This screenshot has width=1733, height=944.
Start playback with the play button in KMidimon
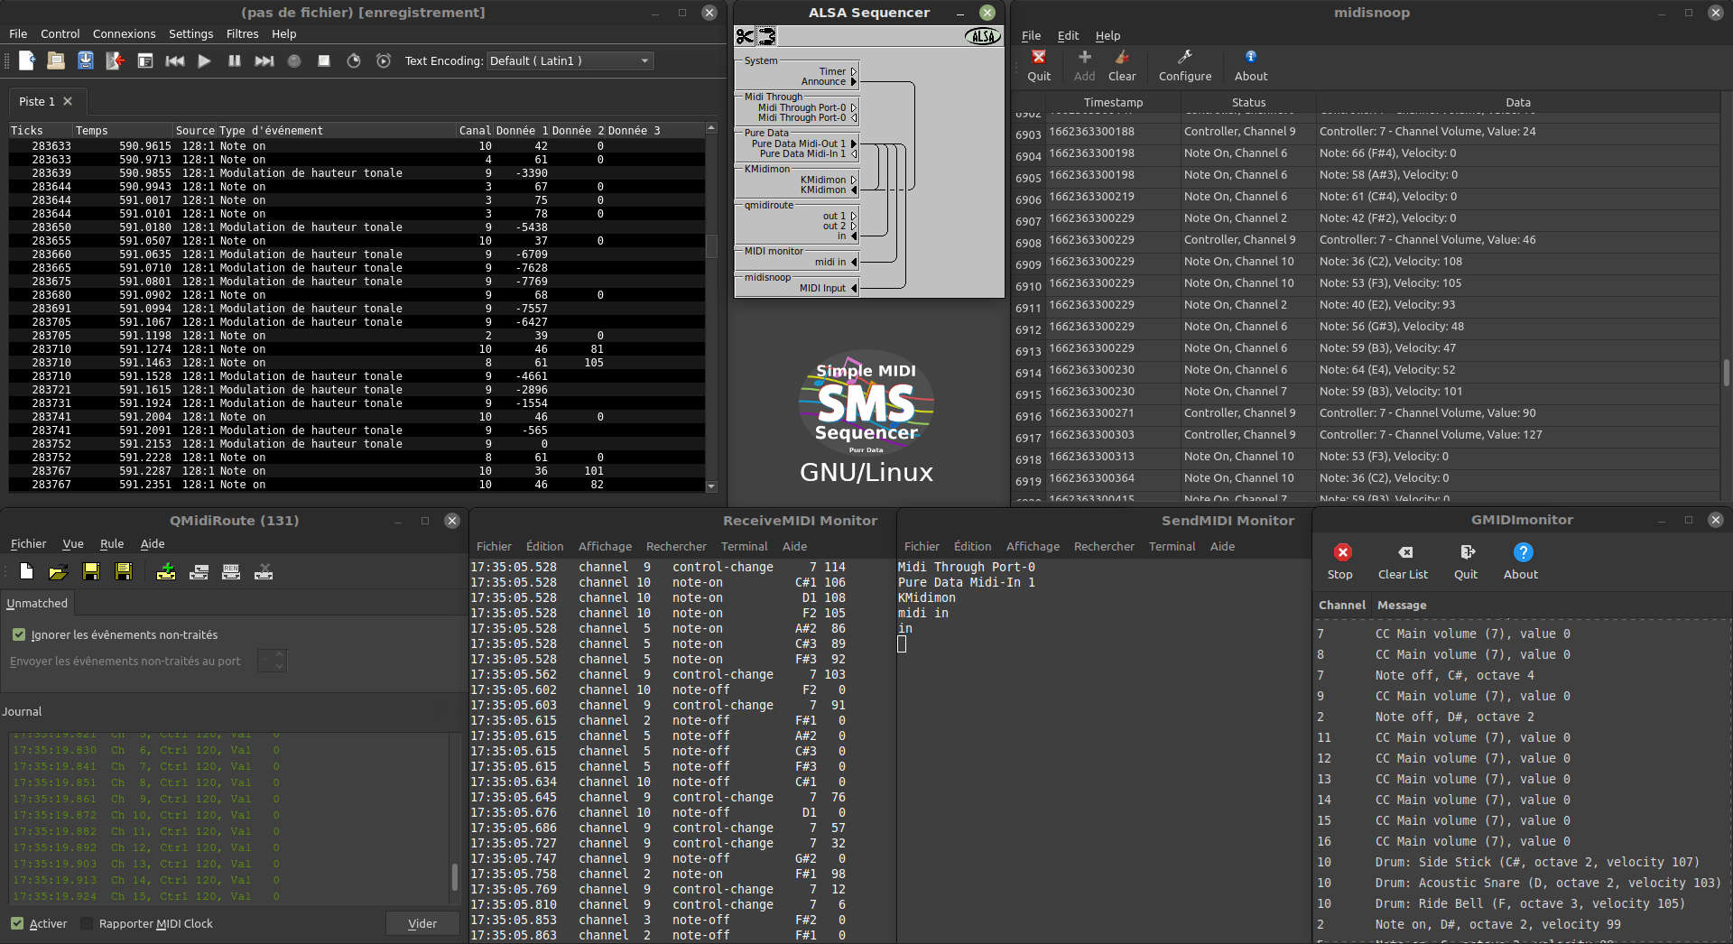pyautogui.click(x=204, y=60)
